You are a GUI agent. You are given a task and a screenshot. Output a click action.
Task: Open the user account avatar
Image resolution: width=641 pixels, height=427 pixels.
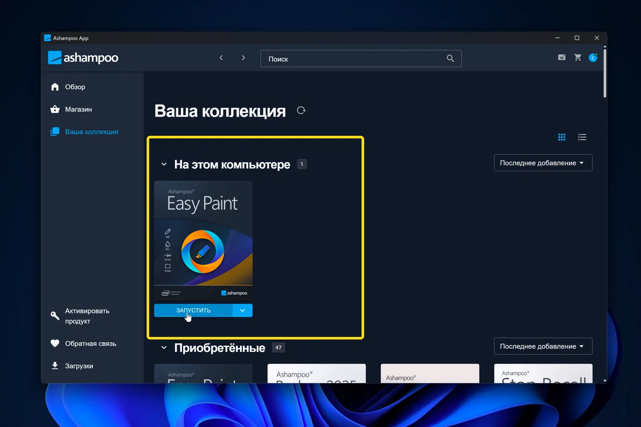pyautogui.click(x=593, y=58)
